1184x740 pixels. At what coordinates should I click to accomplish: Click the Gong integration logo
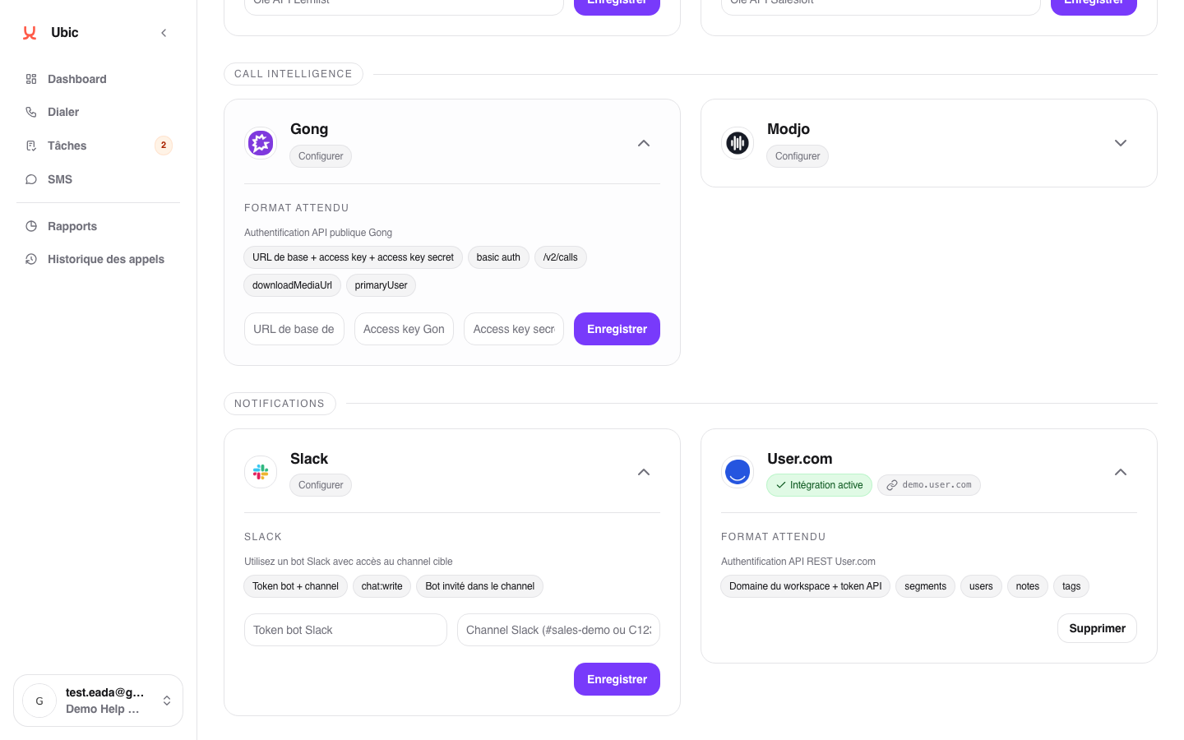pos(261,143)
